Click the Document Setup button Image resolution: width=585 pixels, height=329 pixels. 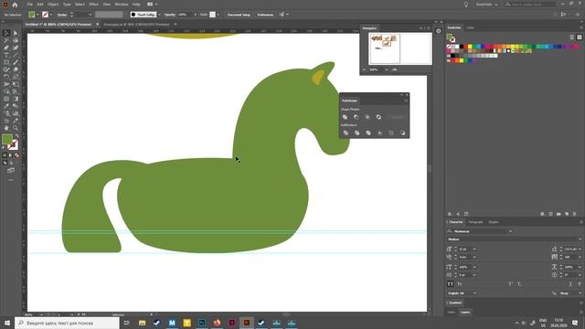[239, 15]
